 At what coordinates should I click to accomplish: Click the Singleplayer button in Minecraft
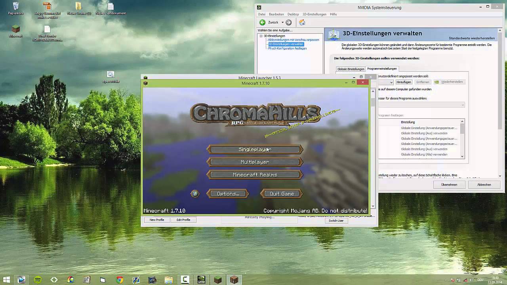click(x=255, y=149)
